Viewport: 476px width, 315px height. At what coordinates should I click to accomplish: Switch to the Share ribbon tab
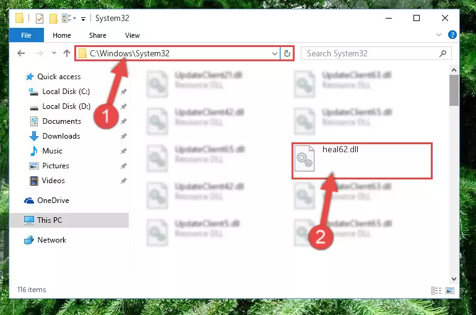tap(97, 35)
